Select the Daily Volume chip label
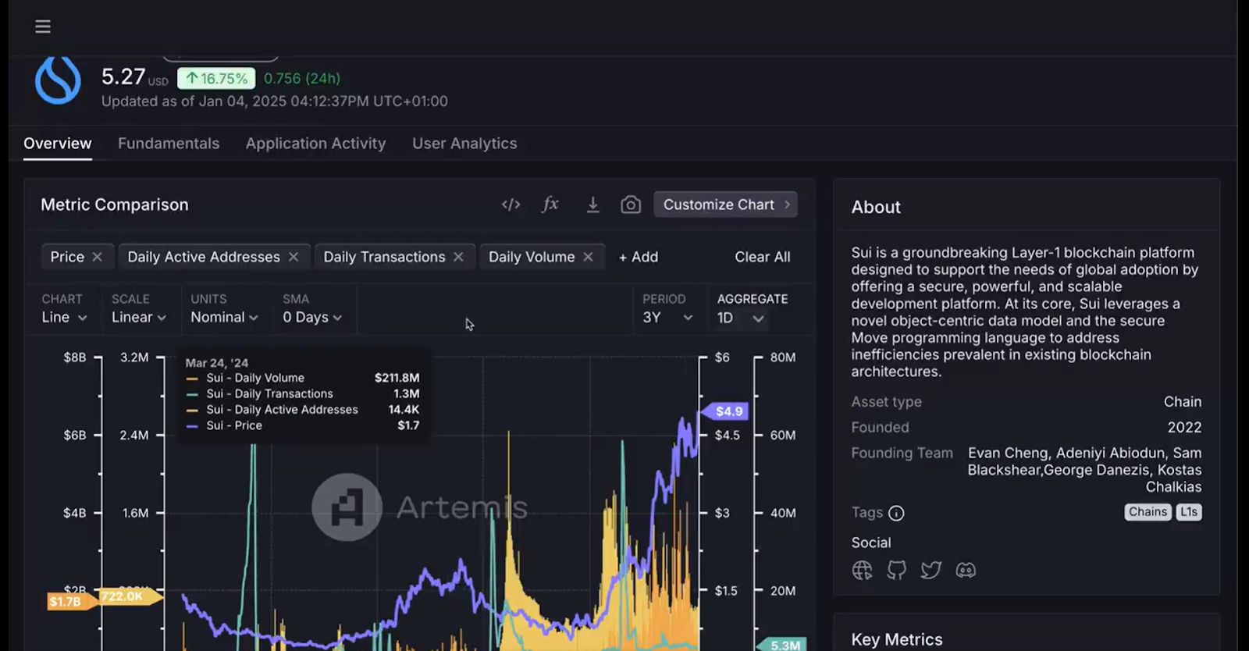The width and height of the screenshot is (1249, 651). (x=532, y=257)
